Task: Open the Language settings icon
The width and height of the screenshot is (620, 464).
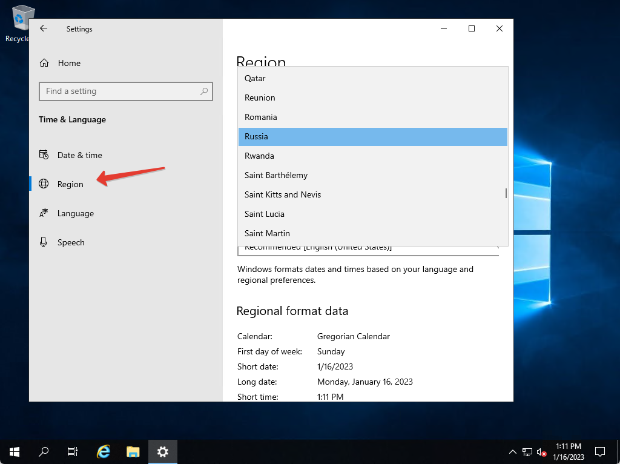Action: coord(44,213)
